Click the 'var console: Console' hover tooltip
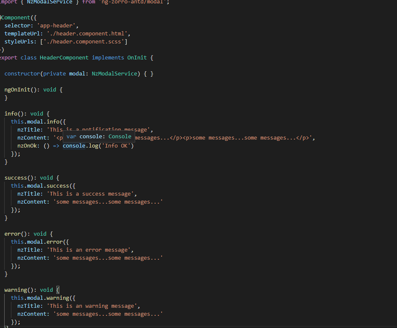Viewport: 397px width, 328px height. 99,137
